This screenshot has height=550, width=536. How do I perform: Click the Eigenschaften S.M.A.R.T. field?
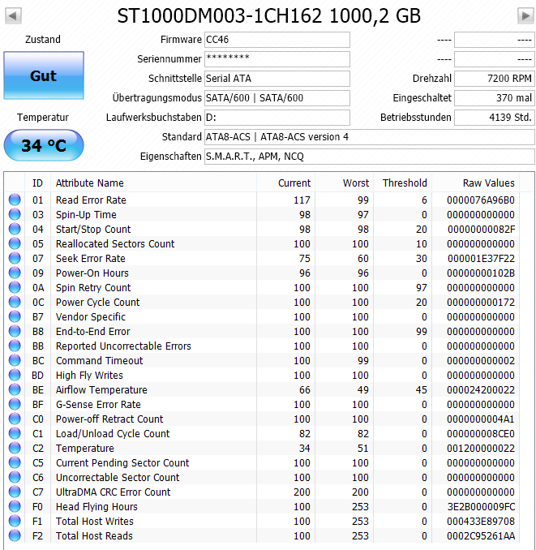coord(370,157)
